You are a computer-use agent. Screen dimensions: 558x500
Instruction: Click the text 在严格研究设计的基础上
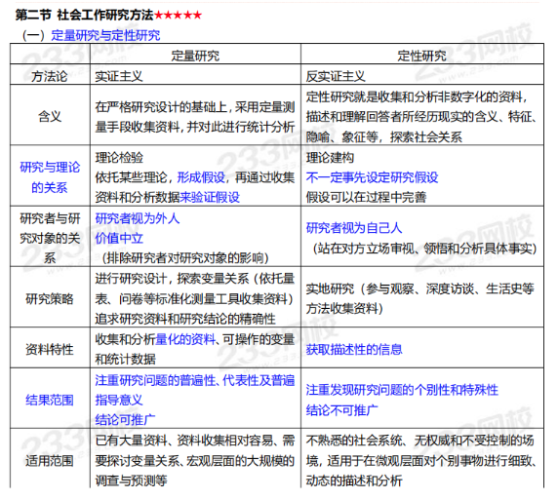pos(161,106)
